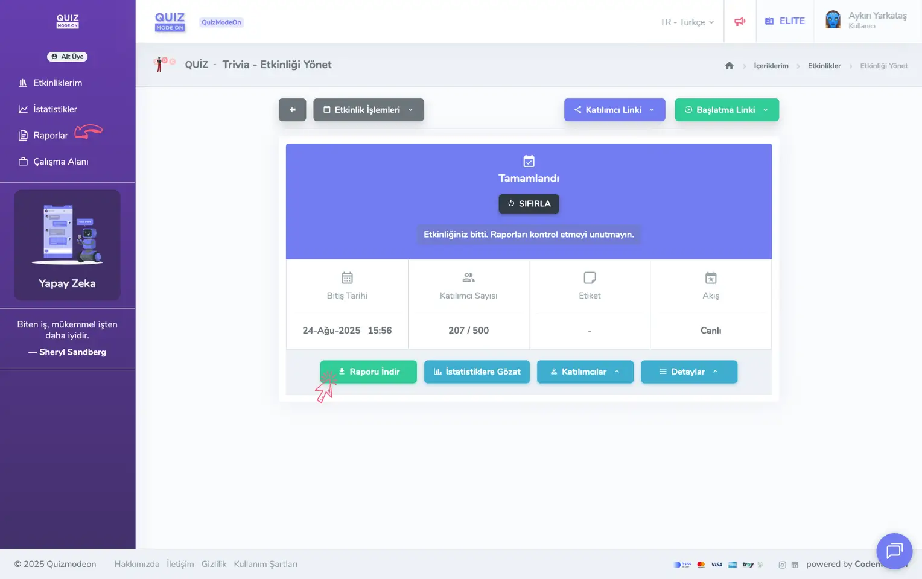Open Raporlar from the sidebar
The width and height of the screenshot is (922, 579).
click(x=51, y=136)
